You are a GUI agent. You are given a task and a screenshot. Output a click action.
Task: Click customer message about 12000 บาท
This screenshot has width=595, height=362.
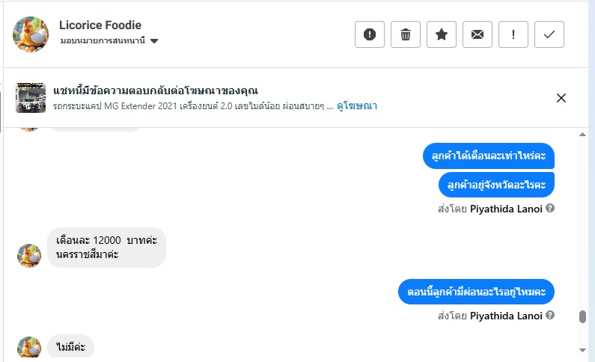click(106, 248)
